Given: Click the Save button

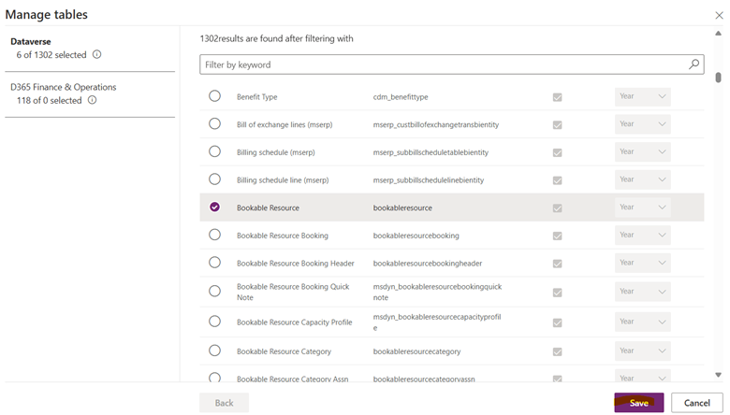Looking at the screenshot, I should click(x=639, y=403).
